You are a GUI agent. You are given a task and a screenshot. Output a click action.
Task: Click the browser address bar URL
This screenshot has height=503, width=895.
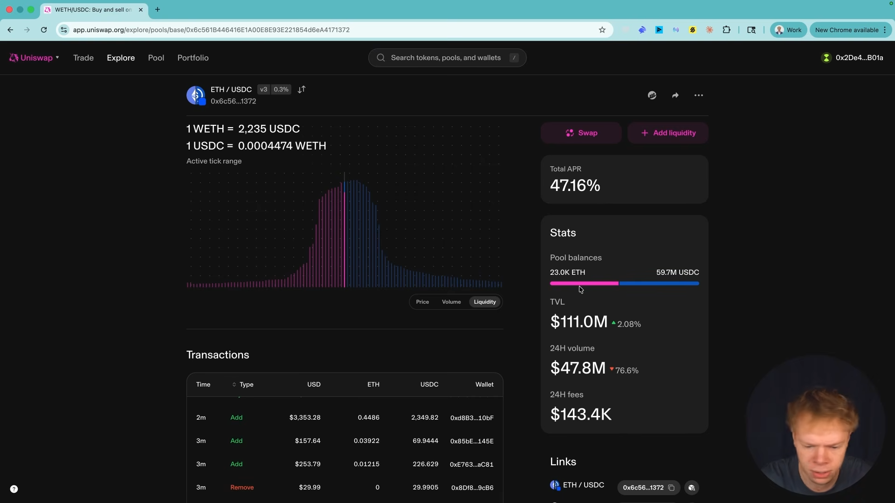tap(211, 30)
